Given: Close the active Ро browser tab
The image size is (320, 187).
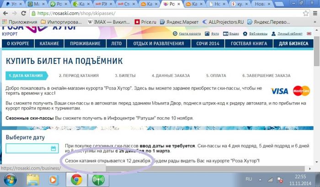Looking at the screenshot, I should click(179, 4).
